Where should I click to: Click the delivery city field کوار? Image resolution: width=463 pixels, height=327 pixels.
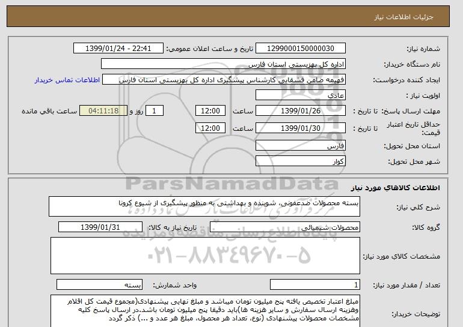pyautogui.click(x=300, y=161)
